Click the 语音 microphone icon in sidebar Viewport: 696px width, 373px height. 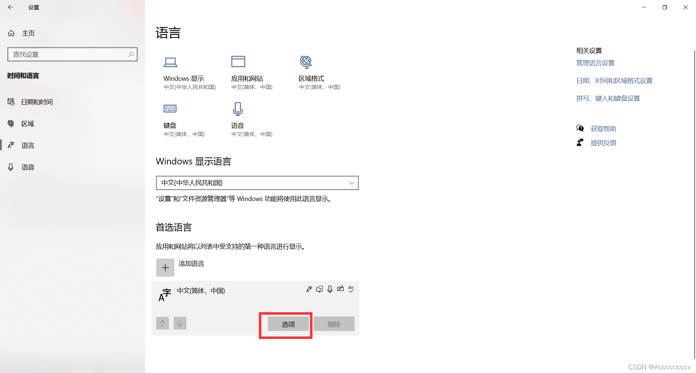(11, 167)
